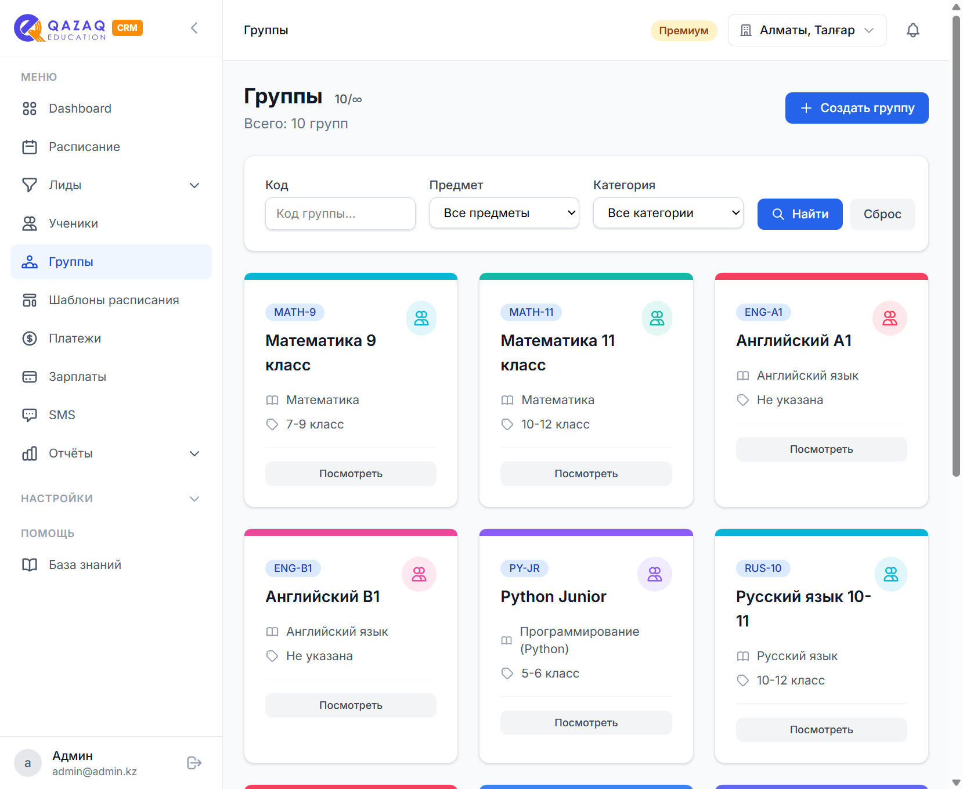Click the tag icon next to 7-9 класс
The height and width of the screenshot is (789, 963).
272,424
